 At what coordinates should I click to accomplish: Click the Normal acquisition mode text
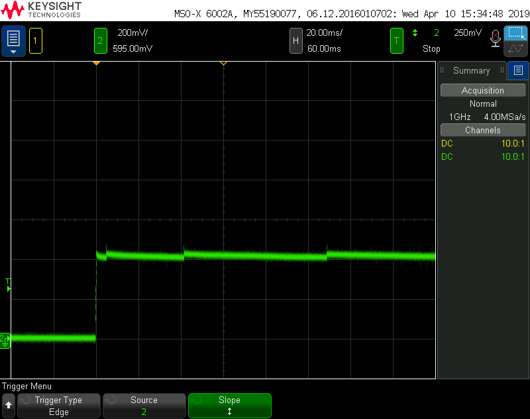[x=483, y=104]
